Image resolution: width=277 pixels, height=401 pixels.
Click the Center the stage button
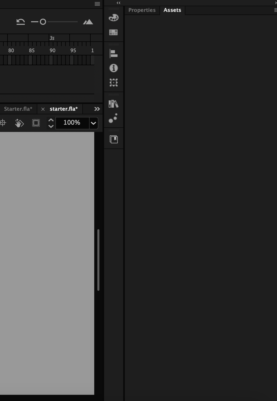3,123
